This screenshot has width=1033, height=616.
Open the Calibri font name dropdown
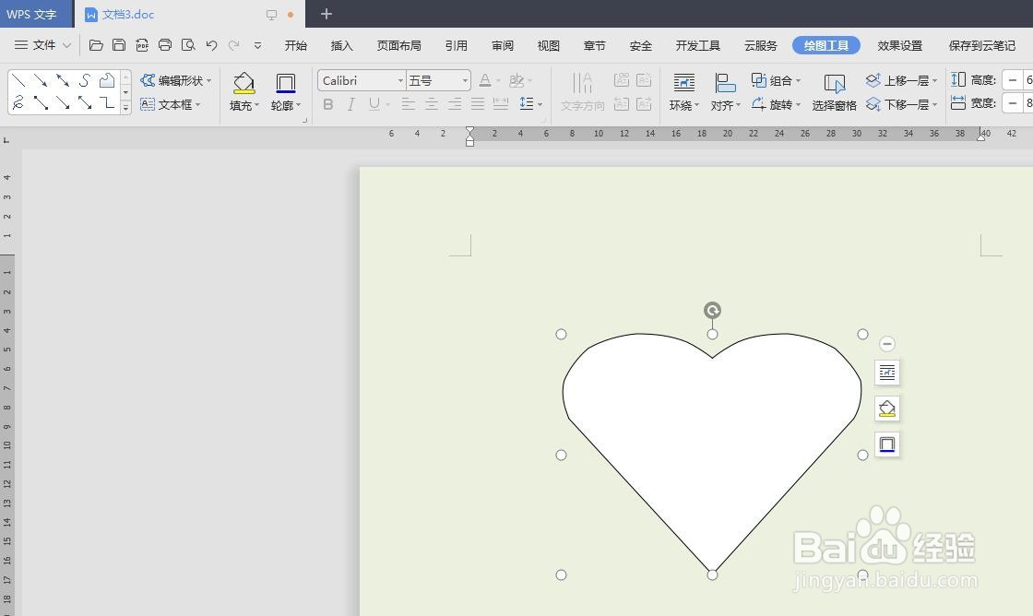tap(400, 80)
